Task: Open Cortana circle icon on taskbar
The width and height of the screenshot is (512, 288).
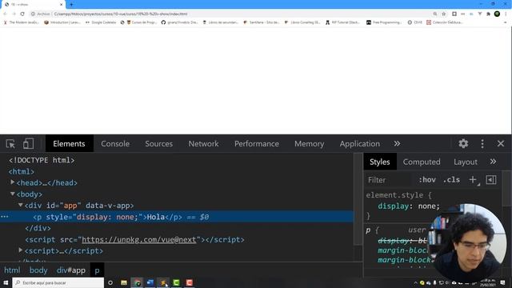Action: click(x=110, y=282)
